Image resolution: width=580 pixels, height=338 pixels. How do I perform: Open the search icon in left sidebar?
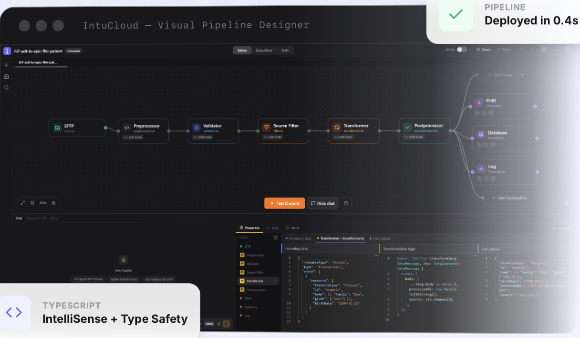[6, 88]
